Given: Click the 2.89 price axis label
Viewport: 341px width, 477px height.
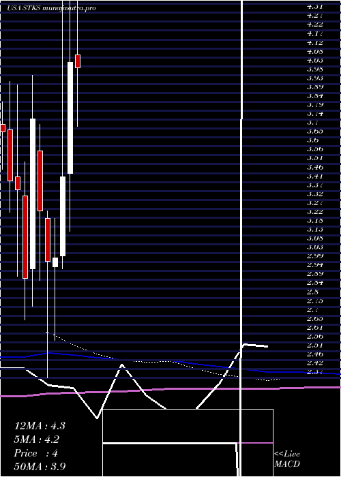Looking at the screenshot, I should 315,273.
